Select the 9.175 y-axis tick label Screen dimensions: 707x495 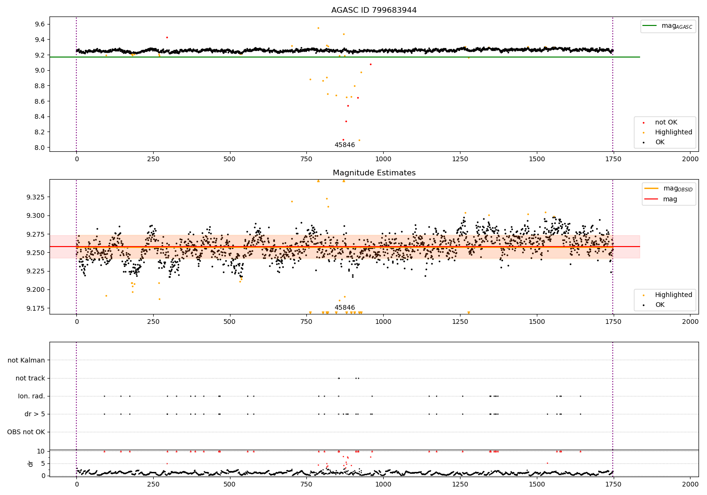[36, 308]
